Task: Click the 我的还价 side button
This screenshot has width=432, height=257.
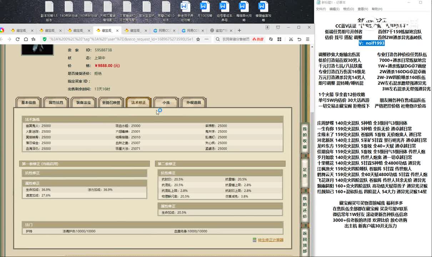Action: click(305, 207)
